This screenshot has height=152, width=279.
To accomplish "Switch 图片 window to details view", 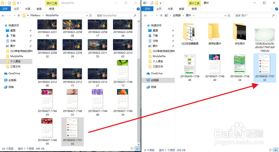I will 271,150.
